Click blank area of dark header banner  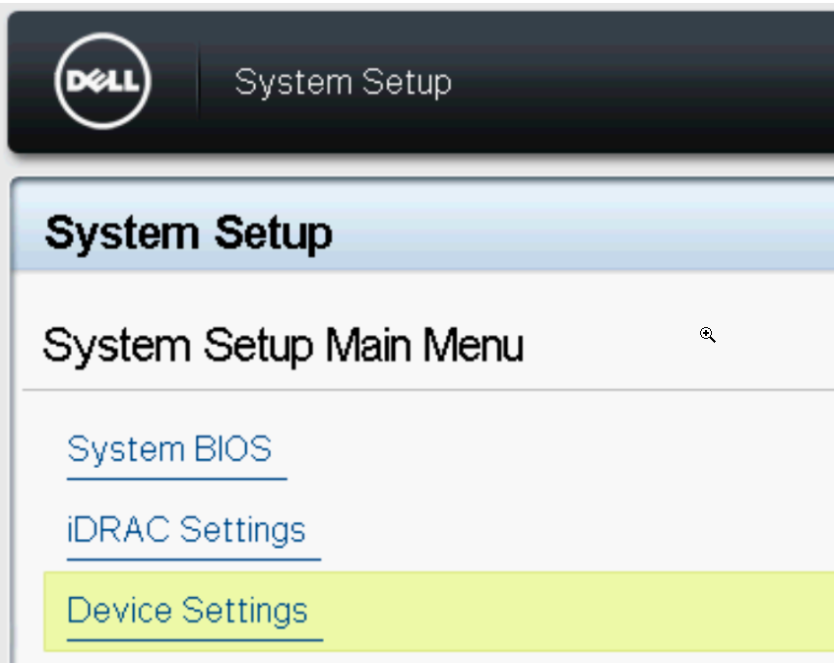[638, 83]
